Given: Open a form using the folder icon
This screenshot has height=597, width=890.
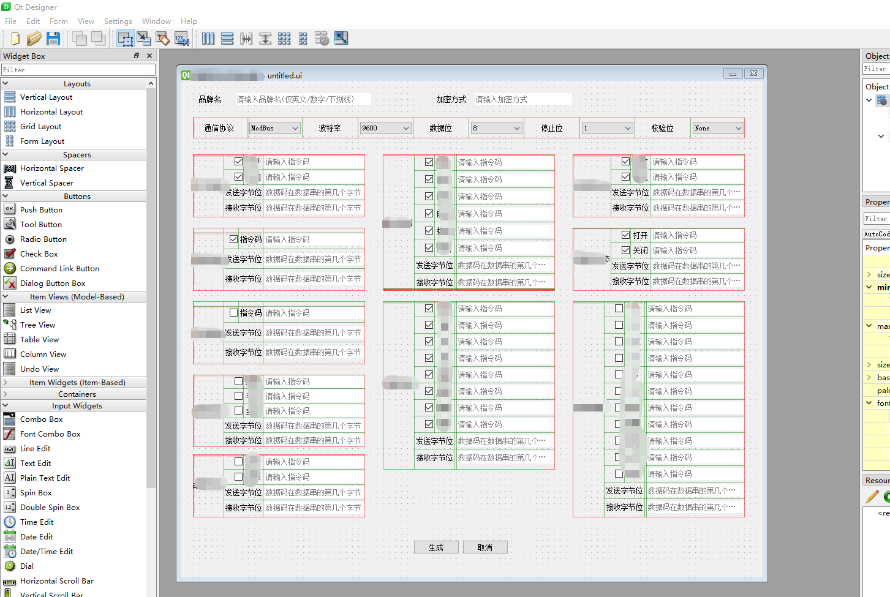Looking at the screenshot, I should click(x=34, y=38).
